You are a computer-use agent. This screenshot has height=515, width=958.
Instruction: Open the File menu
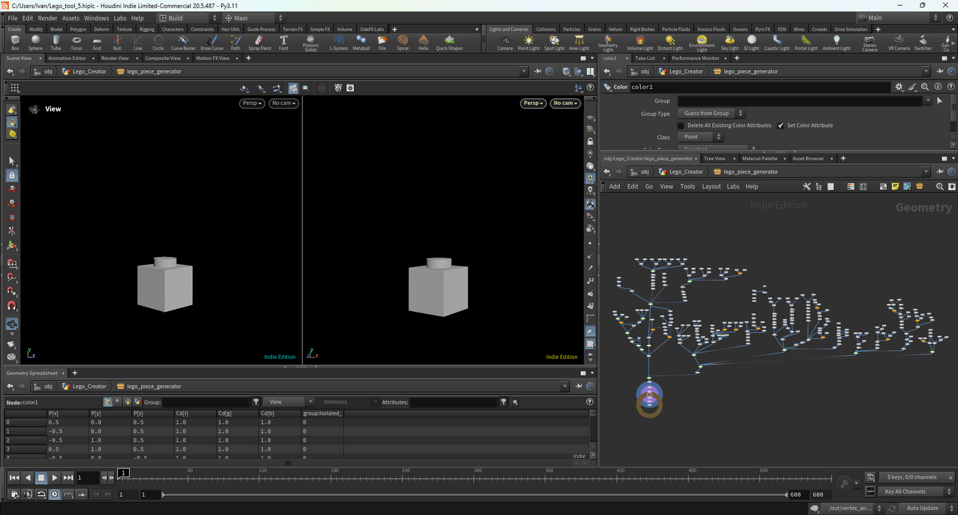tap(13, 18)
